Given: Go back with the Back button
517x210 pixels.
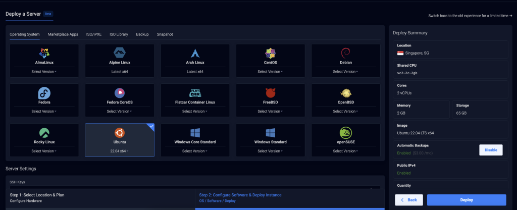Looking at the screenshot, I should pyautogui.click(x=409, y=200).
